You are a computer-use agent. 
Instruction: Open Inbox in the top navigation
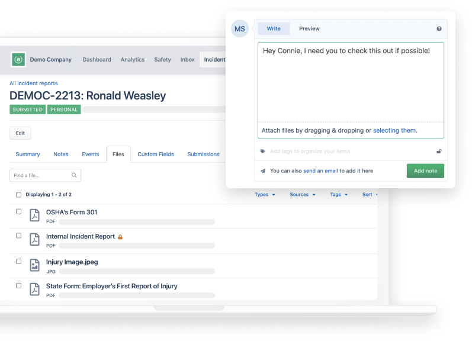[188, 60]
